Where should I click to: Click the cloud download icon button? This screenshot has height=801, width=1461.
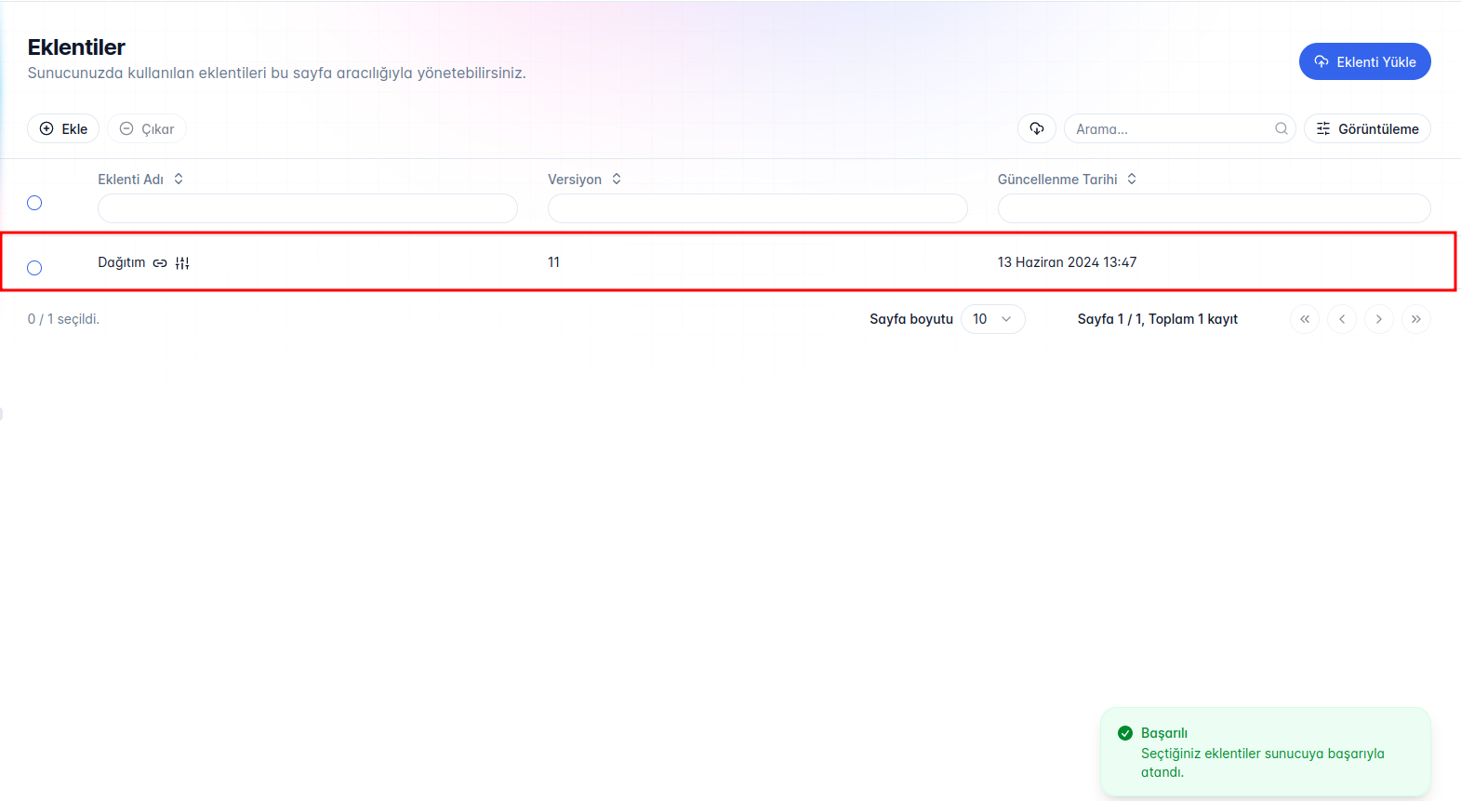(x=1037, y=128)
